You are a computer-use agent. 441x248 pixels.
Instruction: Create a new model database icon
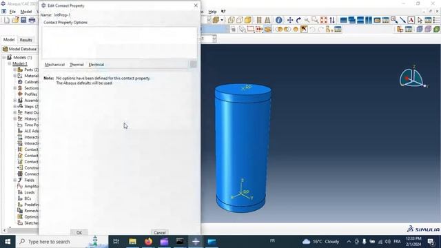[x=7, y=20]
